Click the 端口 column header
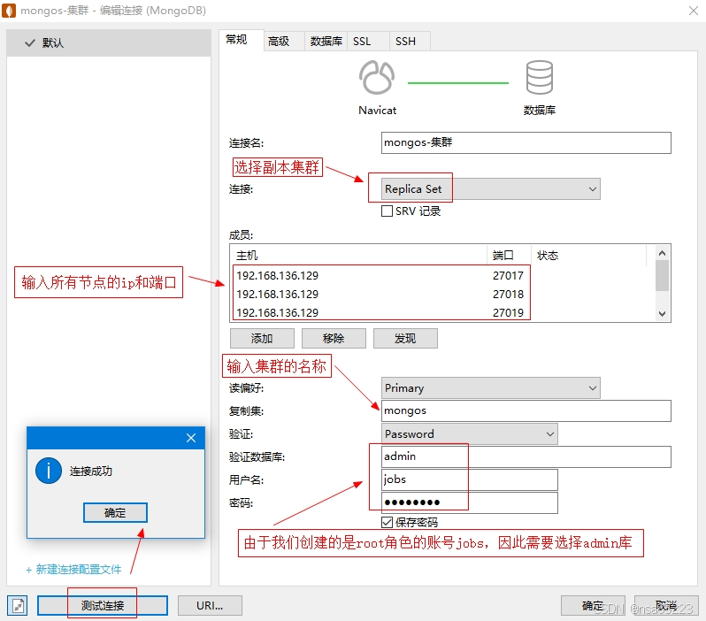This screenshot has width=706, height=621. tap(509, 256)
